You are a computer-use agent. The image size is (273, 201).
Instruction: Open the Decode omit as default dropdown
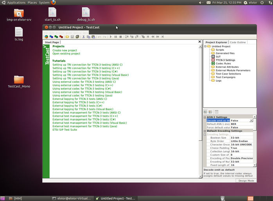pyautogui.click(x=251, y=121)
